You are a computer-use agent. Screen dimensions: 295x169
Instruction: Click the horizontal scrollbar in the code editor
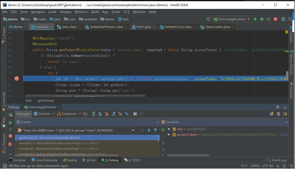(x=85, y=96)
